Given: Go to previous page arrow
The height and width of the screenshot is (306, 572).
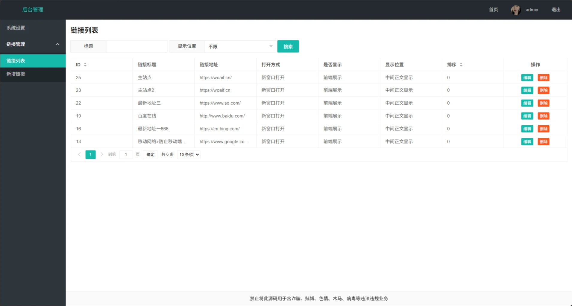Looking at the screenshot, I should [x=79, y=154].
